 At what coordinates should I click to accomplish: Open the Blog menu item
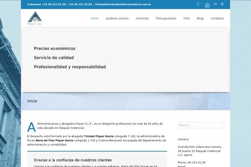tap(200, 18)
